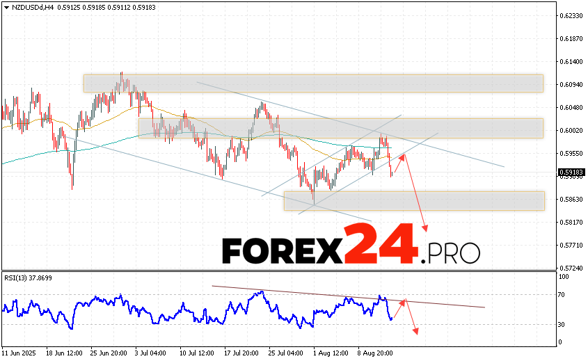The width and height of the screenshot is (588, 361).
Task: Click the 8 Aug 20:00 date label
Action: [x=376, y=353]
